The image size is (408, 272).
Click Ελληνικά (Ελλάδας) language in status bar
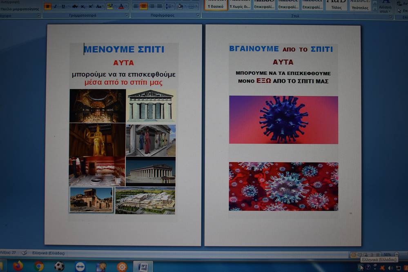[48, 253]
